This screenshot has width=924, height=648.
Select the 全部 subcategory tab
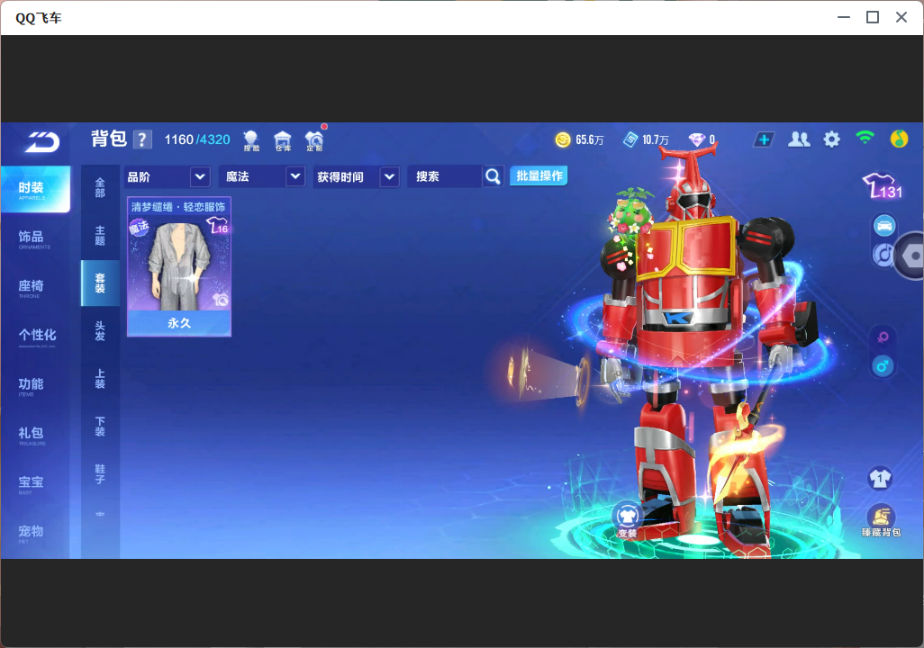tap(100, 188)
